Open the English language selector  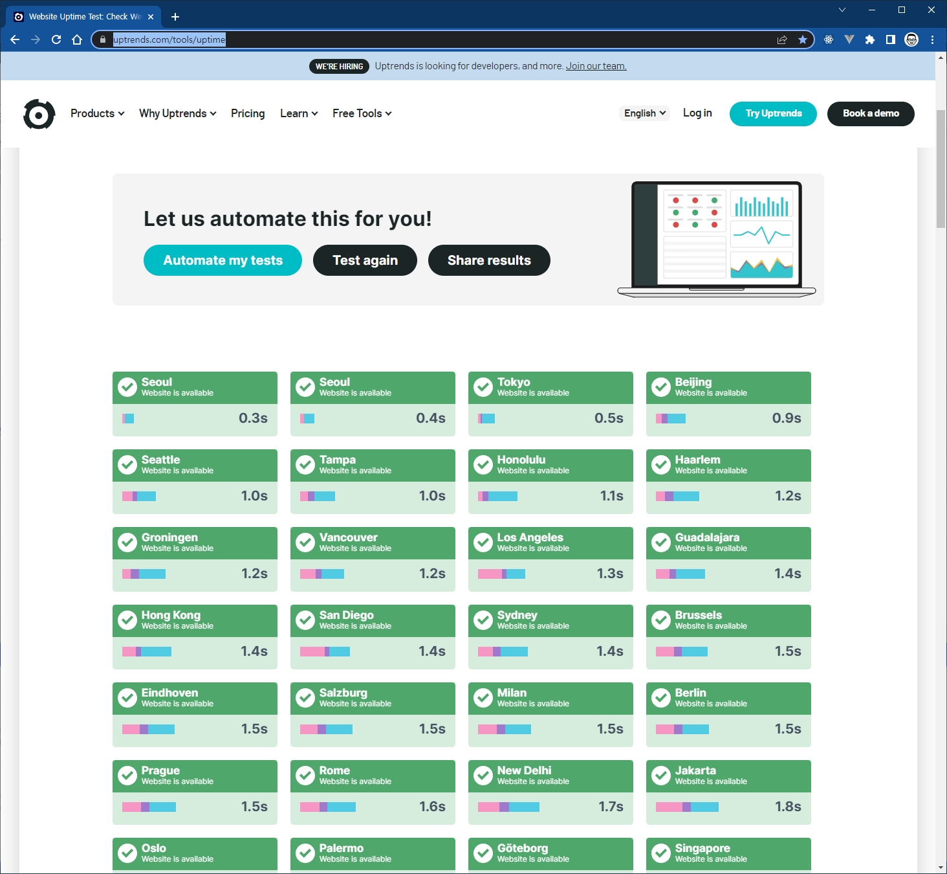(645, 113)
